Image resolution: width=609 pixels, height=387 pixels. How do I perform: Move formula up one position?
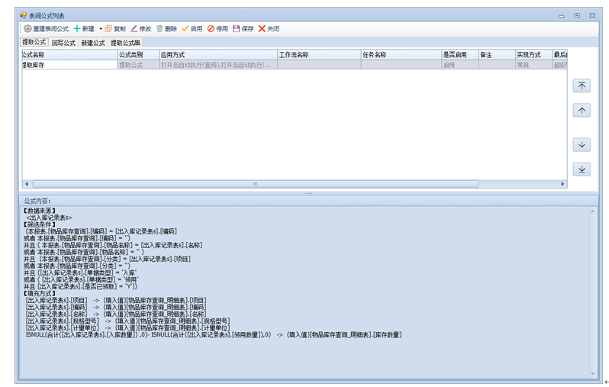[582, 111]
